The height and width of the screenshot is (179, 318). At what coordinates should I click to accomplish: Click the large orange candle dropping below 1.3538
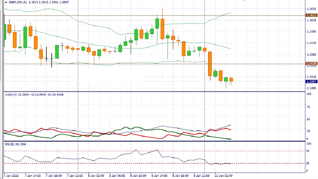click(210, 64)
